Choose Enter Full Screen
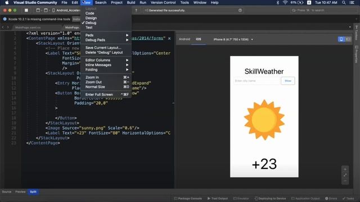Image resolution: width=360 pixels, height=202 pixels. [x=106, y=94]
